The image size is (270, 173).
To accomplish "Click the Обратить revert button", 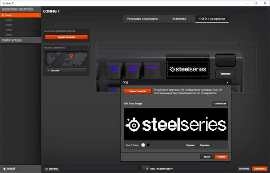I will pyautogui.click(x=244, y=169).
